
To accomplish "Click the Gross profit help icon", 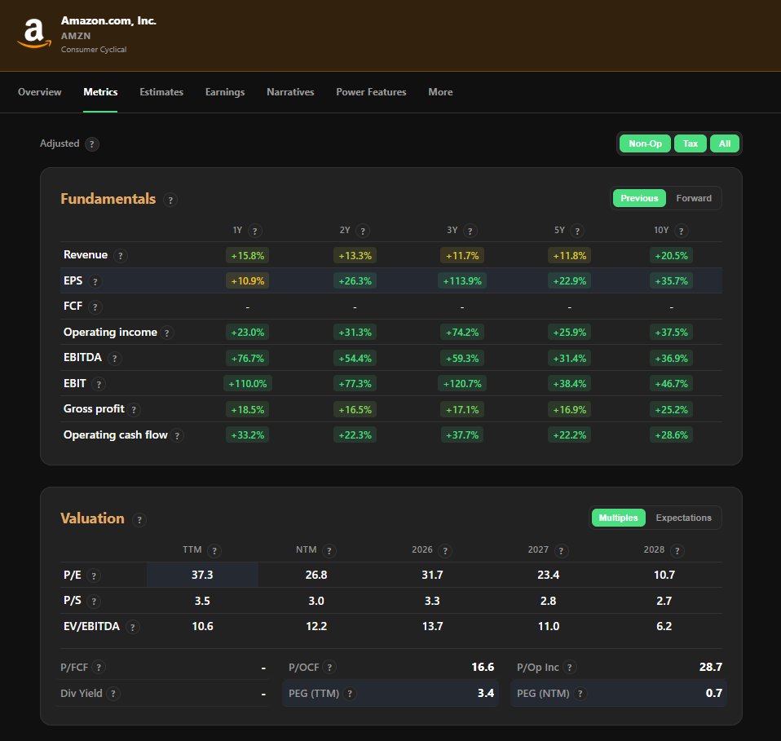I will pos(134,410).
